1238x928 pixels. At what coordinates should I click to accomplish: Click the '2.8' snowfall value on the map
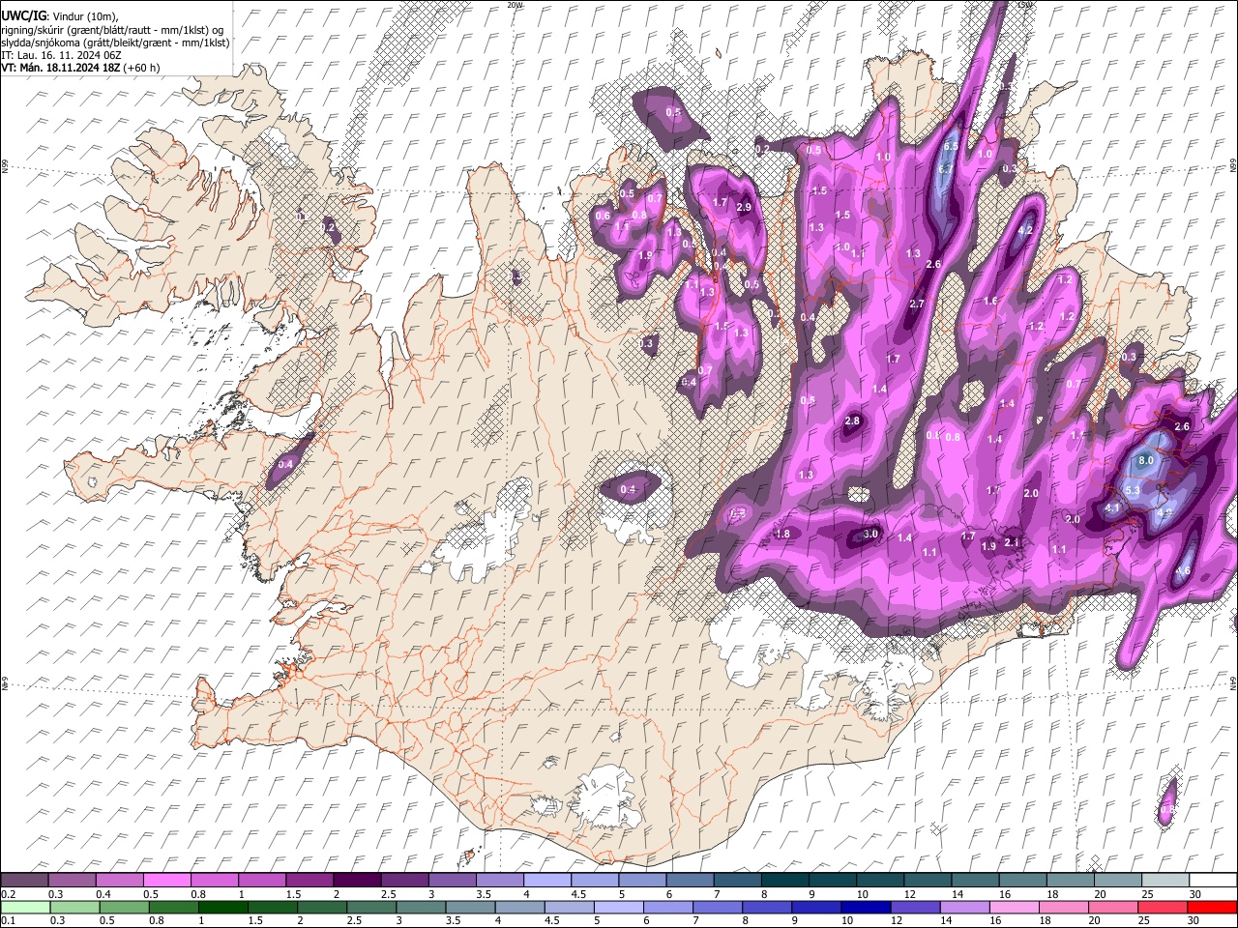click(852, 421)
